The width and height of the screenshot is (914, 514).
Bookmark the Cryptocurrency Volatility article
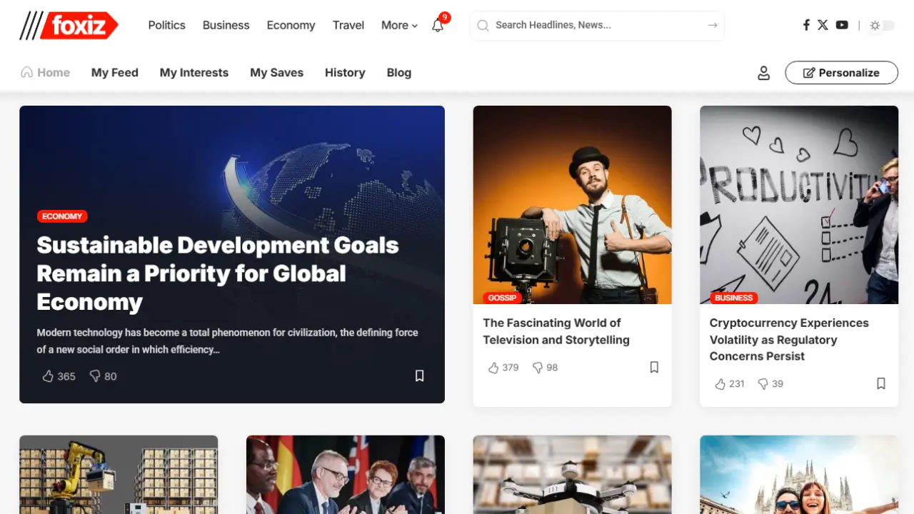(x=881, y=383)
